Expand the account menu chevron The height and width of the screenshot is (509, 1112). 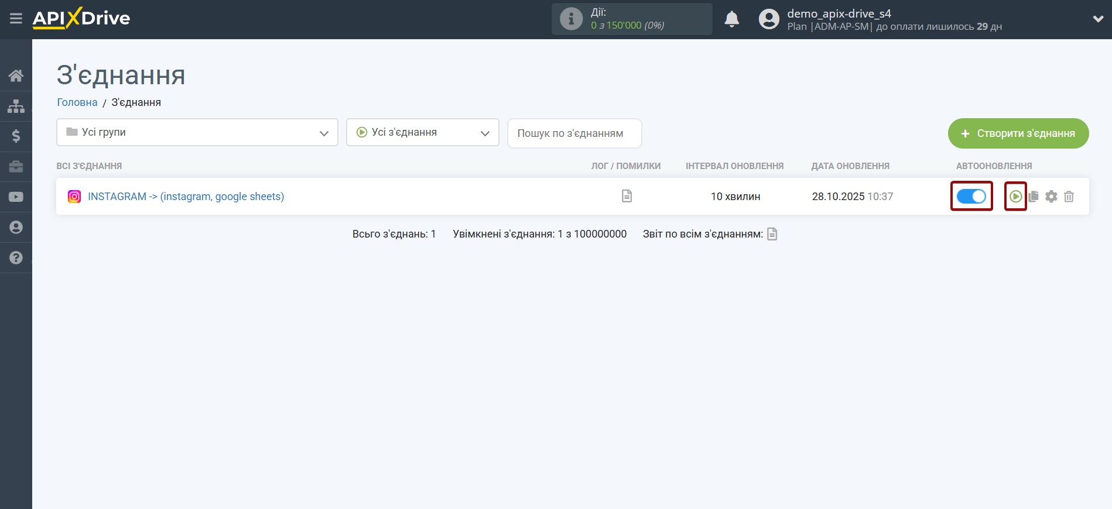point(1098,19)
